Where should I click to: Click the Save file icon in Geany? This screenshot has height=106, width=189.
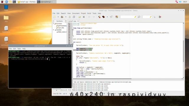(x=70, y=17)
